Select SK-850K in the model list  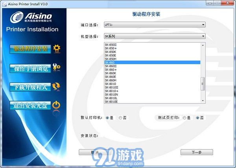click(x=152, y=52)
